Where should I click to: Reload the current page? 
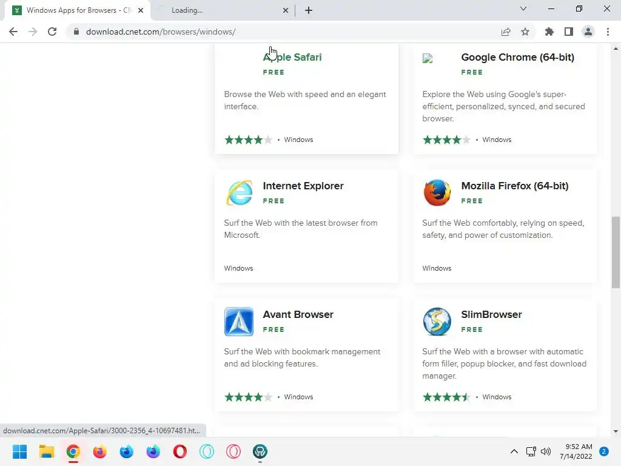pos(52,32)
